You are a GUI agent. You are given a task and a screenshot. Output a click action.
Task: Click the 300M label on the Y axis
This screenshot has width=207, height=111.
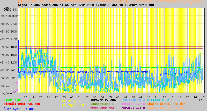(x=15, y=16)
